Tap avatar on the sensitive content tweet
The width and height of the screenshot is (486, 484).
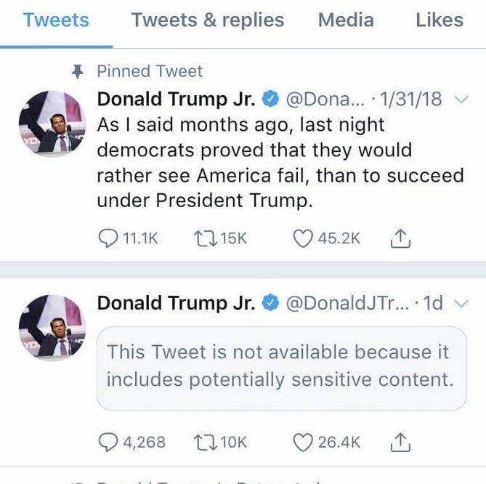pyautogui.click(x=52, y=327)
